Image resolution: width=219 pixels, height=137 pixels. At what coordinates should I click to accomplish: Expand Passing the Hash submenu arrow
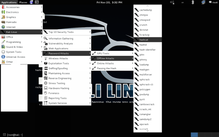point(132,68)
